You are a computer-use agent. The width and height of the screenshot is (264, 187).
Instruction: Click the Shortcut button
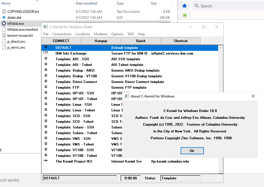pos(181,41)
